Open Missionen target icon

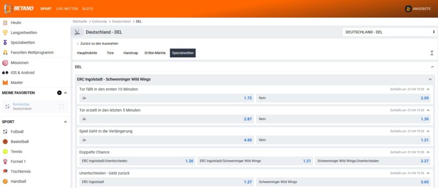click(5, 63)
